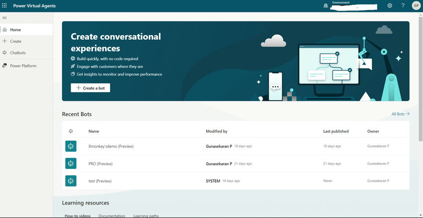The image size is (423, 218).
Task: Open Settings gear icon
Action: (x=390, y=5)
